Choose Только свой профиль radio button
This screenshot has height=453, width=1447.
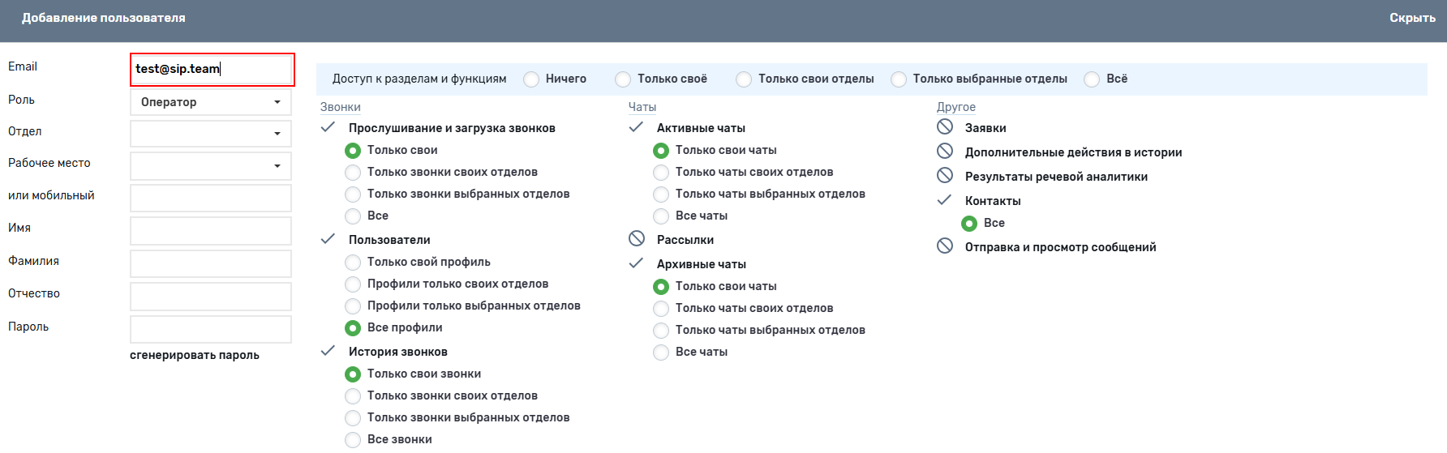coord(353,262)
